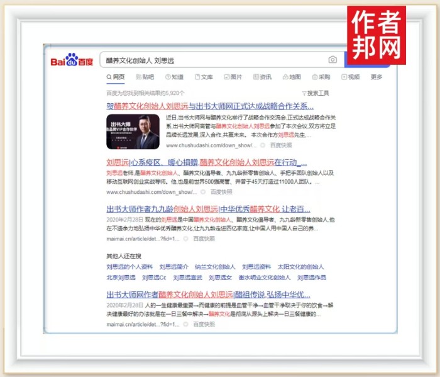Click the Baidu logo
Image resolution: width=440 pixels, height=377 pixels.
(72, 60)
